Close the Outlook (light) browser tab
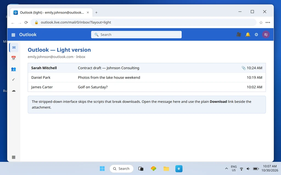The width and height of the screenshot is (281, 175). tap(88, 13)
